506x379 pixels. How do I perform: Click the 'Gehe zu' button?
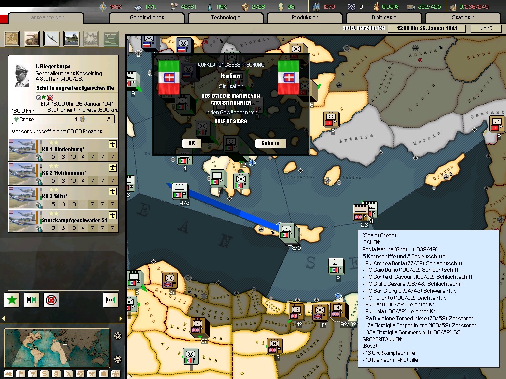(270, 143)
